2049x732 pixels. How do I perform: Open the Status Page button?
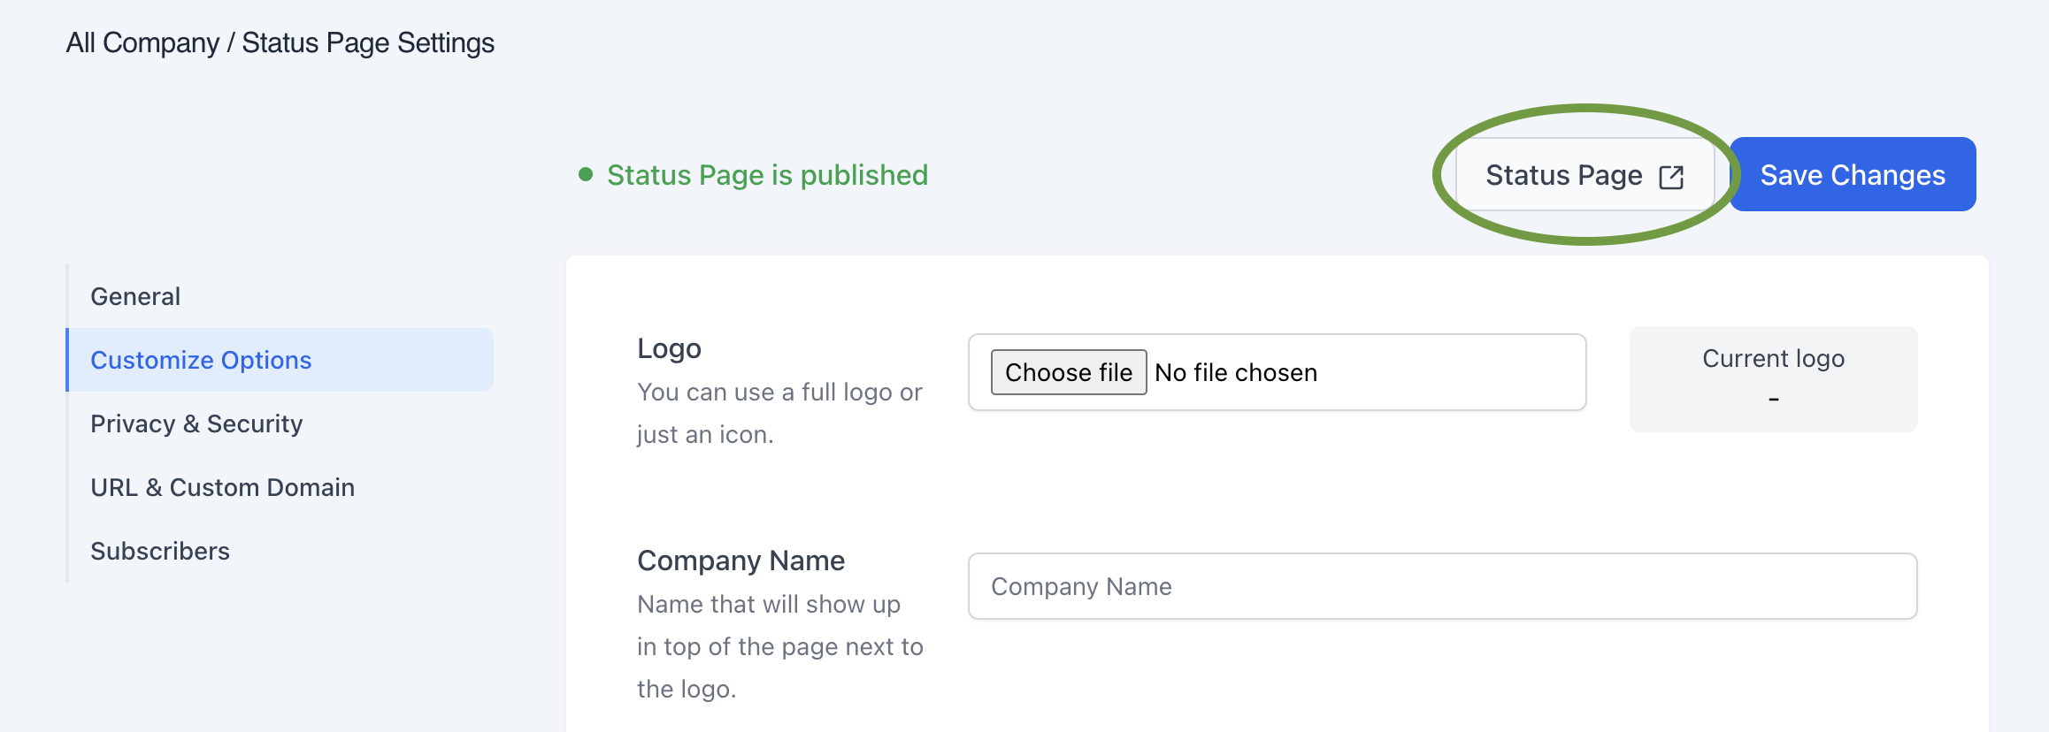(1564, 175)
